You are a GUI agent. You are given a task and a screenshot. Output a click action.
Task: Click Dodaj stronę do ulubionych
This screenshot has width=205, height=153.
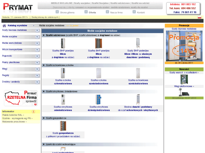click(x=45, y=17)
